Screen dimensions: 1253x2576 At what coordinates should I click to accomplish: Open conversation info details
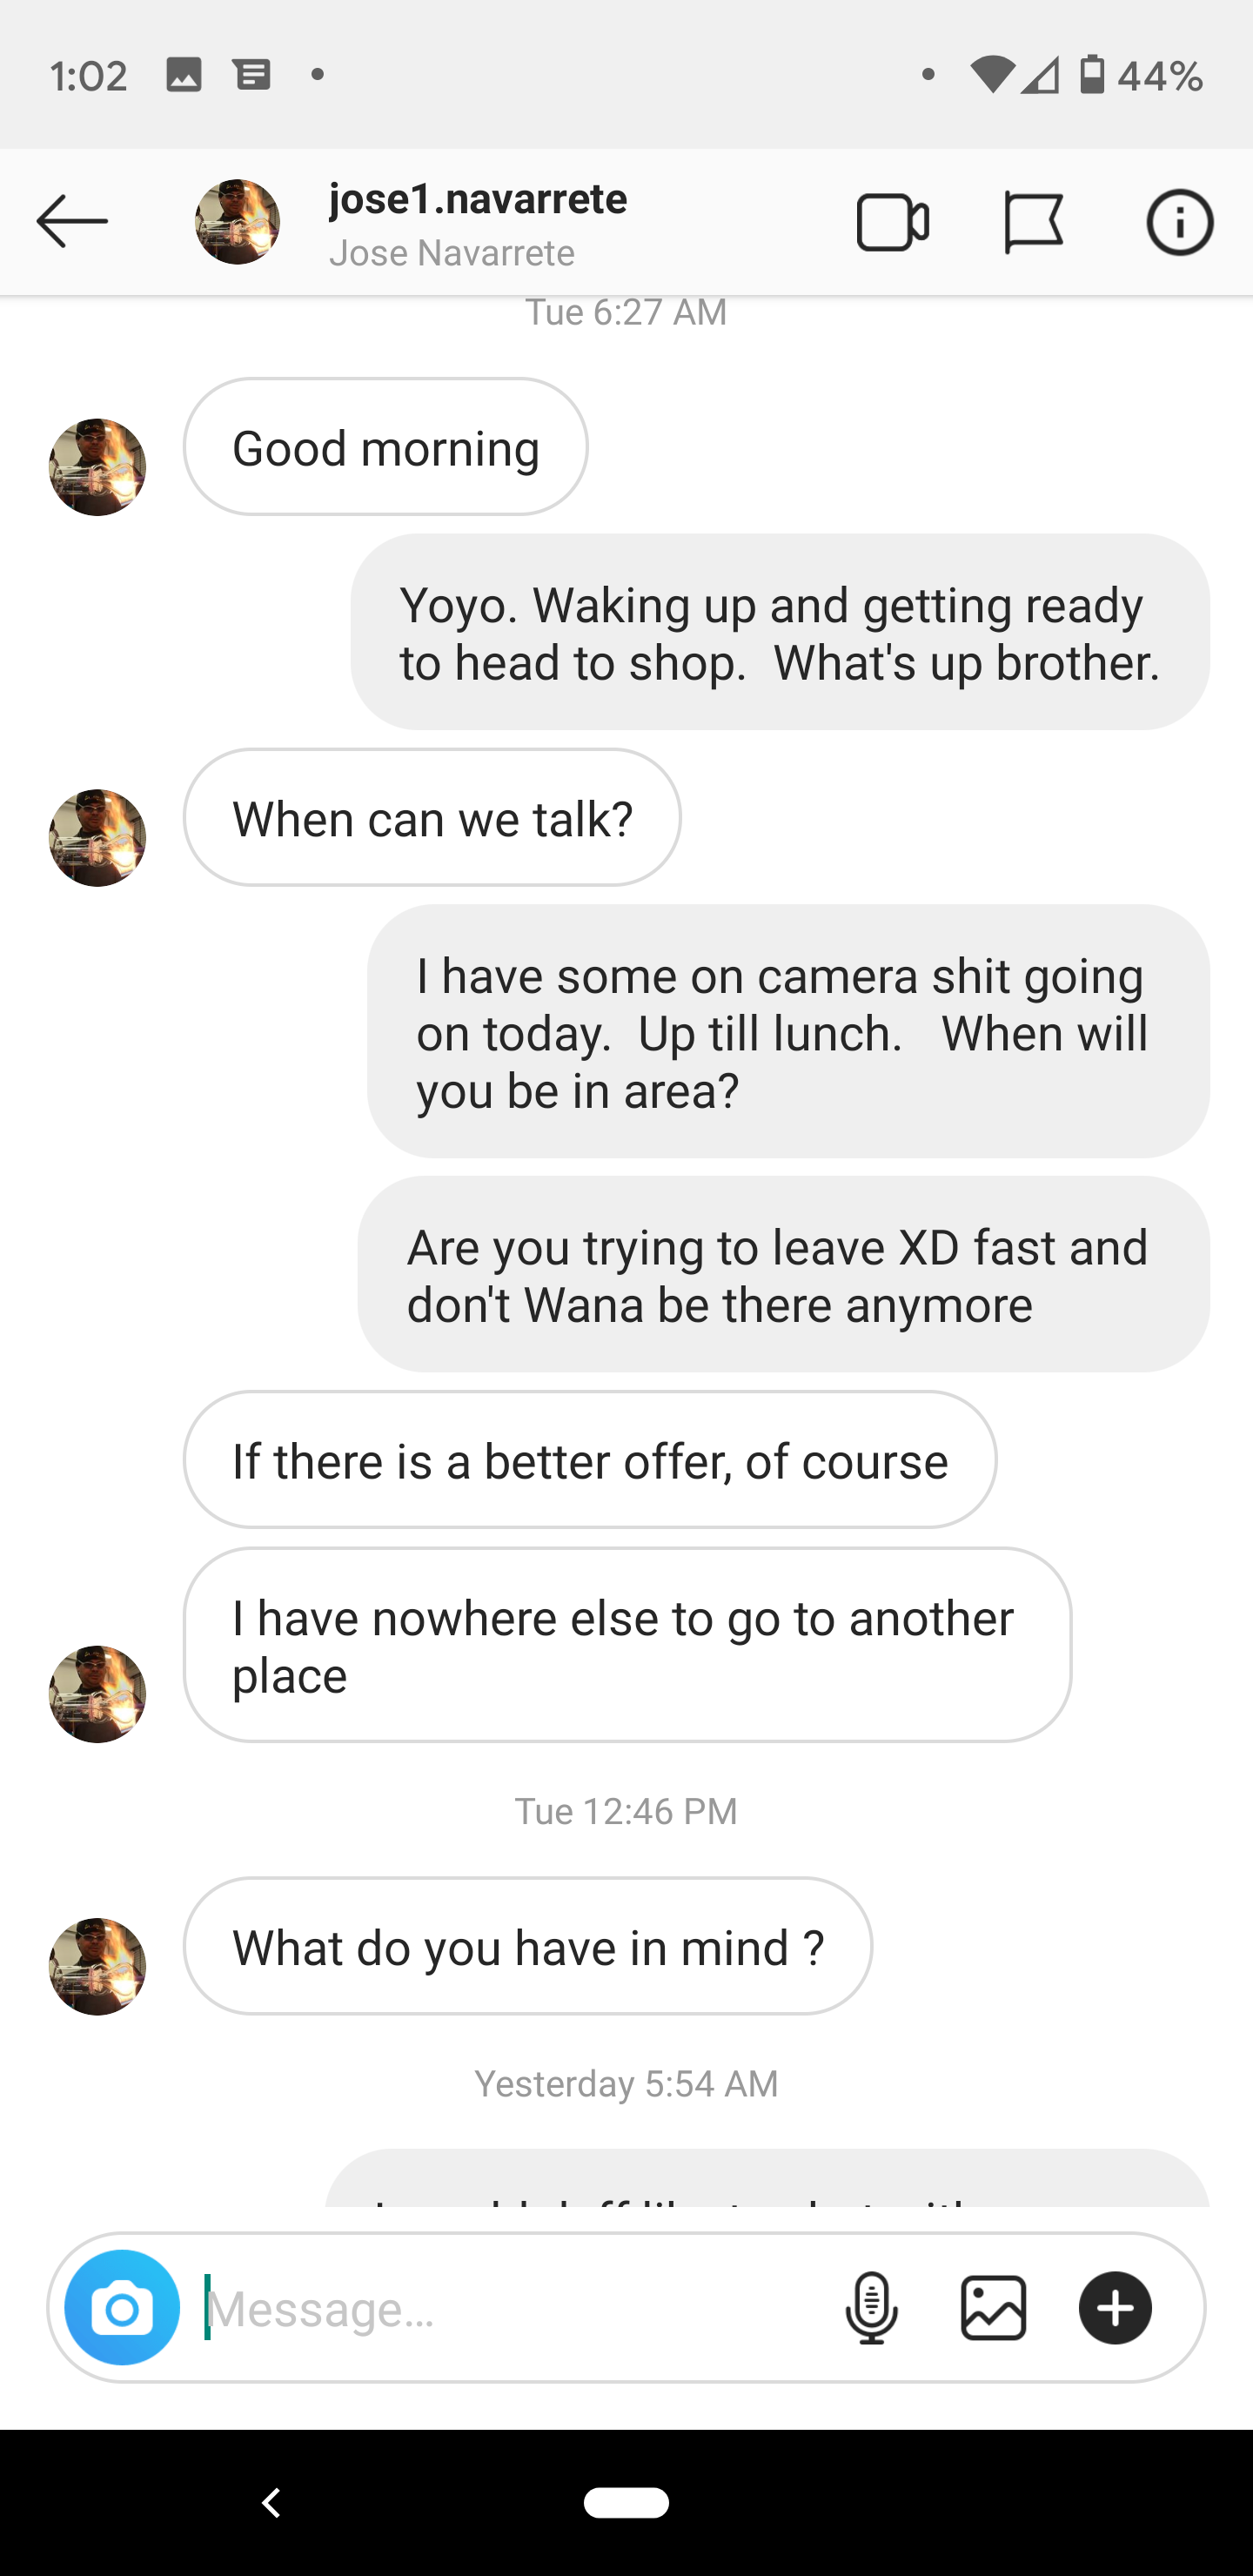pyautogui.click(x=1179, y=222)
